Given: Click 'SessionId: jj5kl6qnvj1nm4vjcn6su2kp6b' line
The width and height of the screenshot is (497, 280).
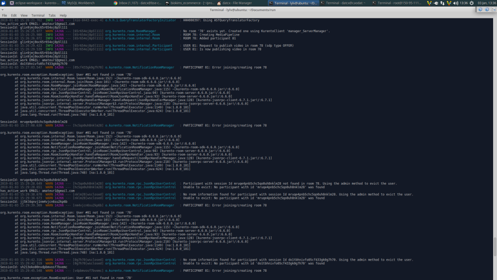Looking at the screenshot, I should click(33, 202).
